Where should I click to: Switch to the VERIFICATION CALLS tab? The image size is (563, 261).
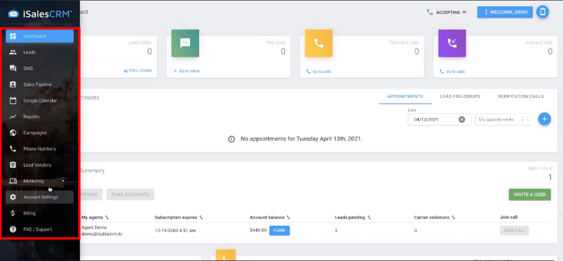coord(521,96)
